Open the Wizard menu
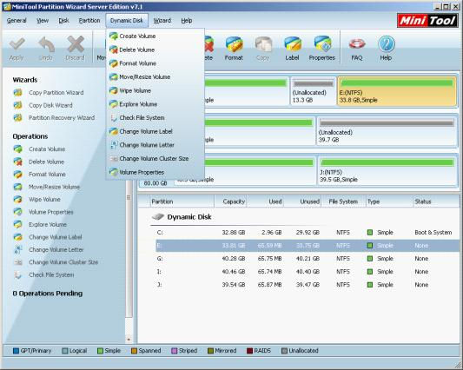This screenshot has height=370, width=463. (x=162, y=21)
